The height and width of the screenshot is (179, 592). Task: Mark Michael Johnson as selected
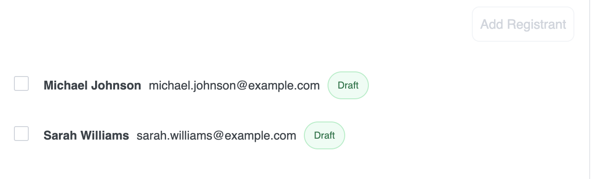[21, 83]
